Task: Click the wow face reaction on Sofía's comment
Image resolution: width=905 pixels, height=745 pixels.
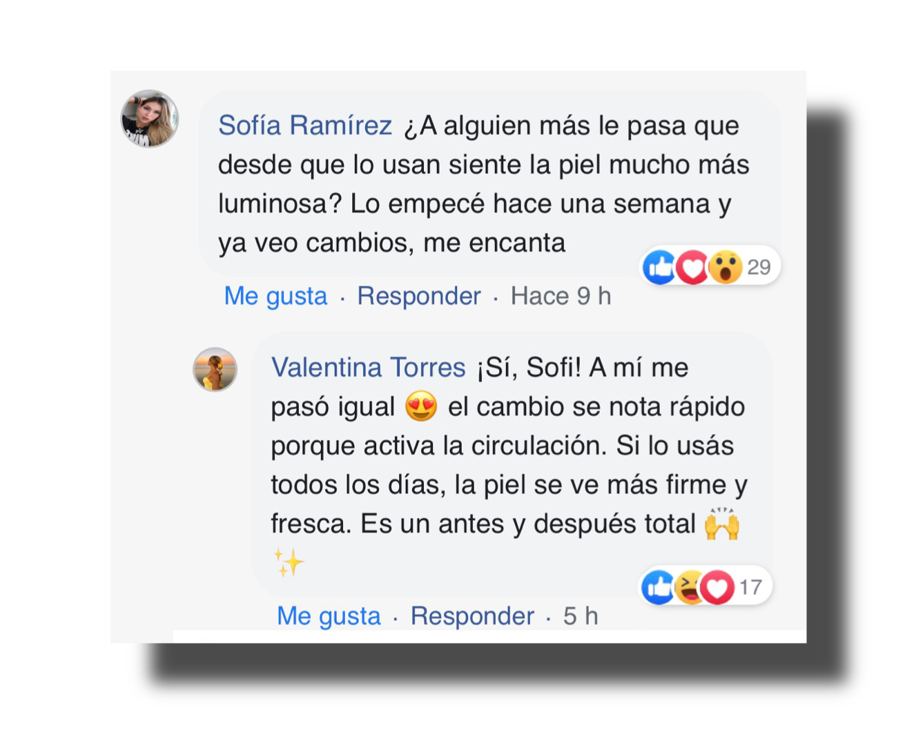Action: (x=725, y=267)
